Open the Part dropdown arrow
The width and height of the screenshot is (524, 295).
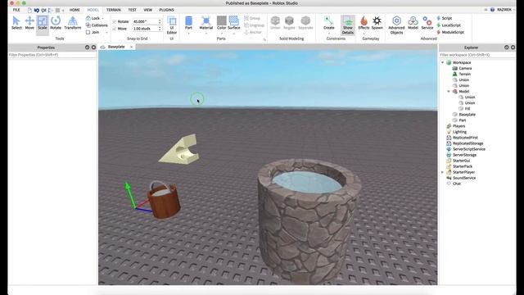(188, 33)
